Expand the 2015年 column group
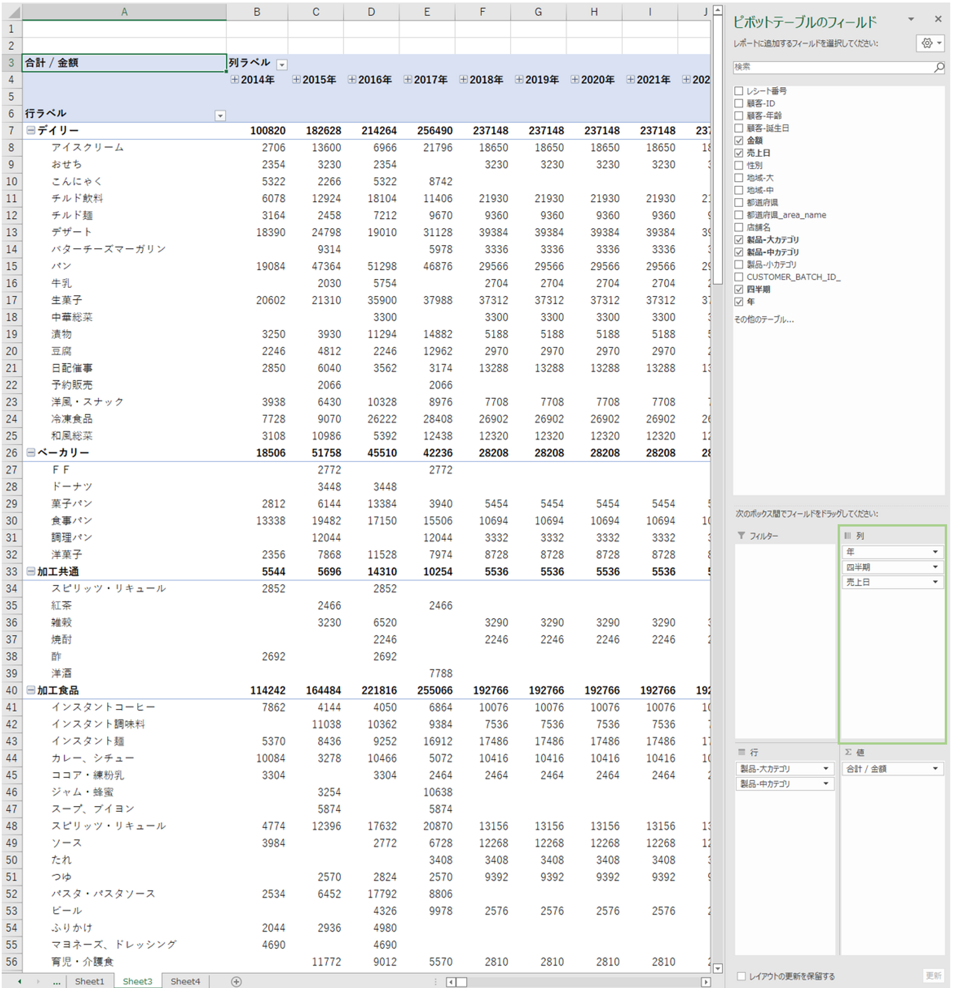Screen dimensions: 953x988 pos(296,80)
